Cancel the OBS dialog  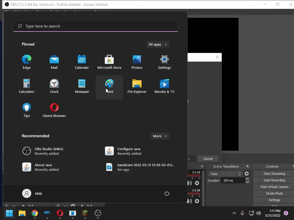click(x=208, y=159)
